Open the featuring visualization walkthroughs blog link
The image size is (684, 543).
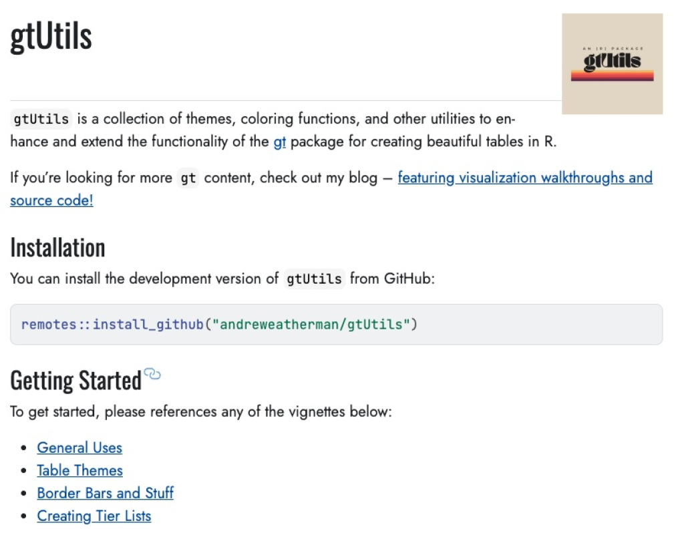525,178
